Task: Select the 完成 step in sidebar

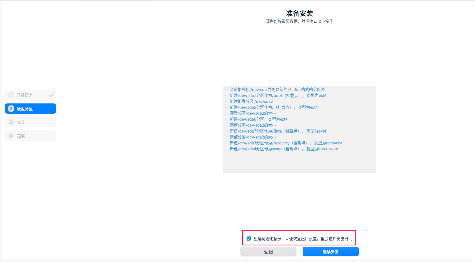Action: click(x=31, y=136)
